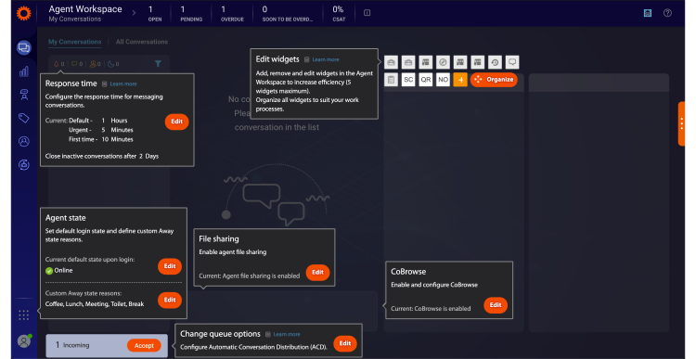Click the info icon beside CSAT
This screenshot has height=359, width=696.
pos(367,13)
